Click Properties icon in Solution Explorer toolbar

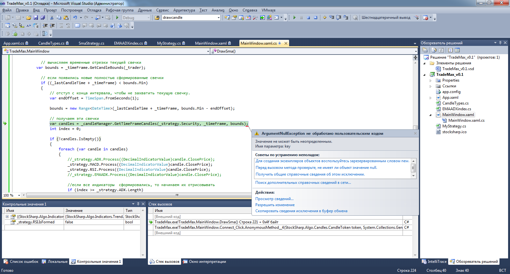click(425, 50)
